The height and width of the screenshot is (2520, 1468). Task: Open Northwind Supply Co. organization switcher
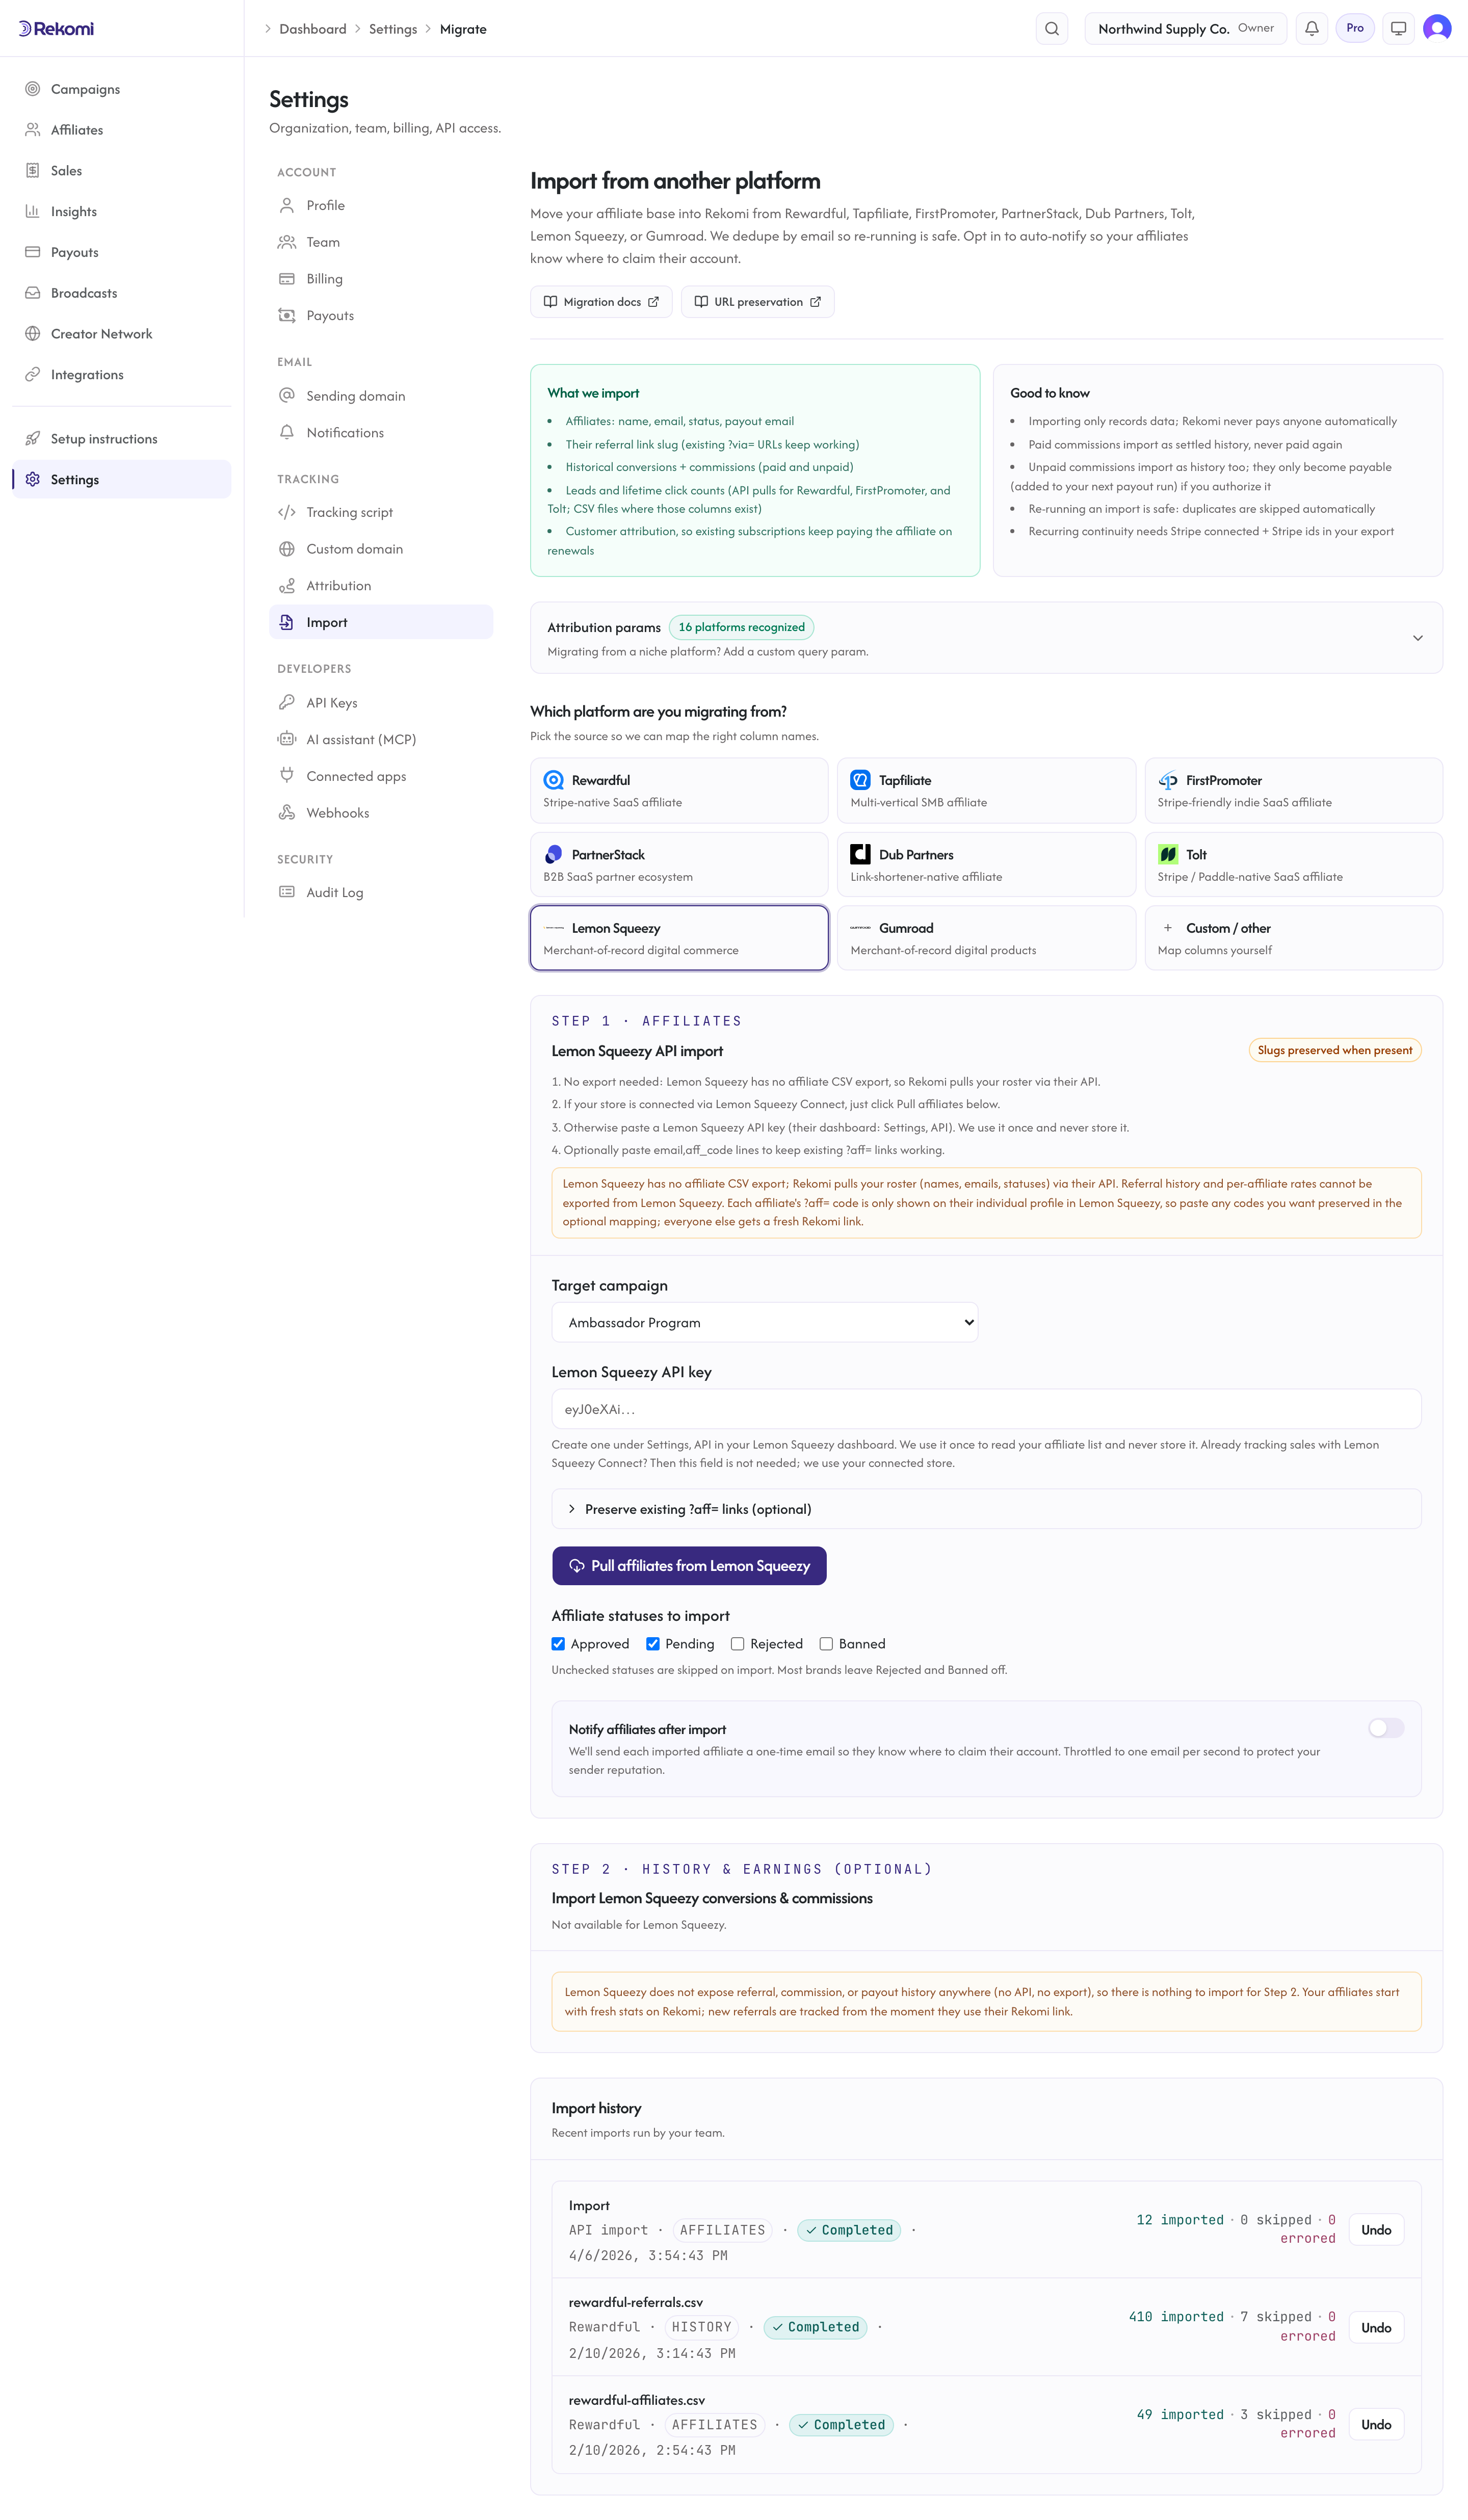(x=1185, y=29)
